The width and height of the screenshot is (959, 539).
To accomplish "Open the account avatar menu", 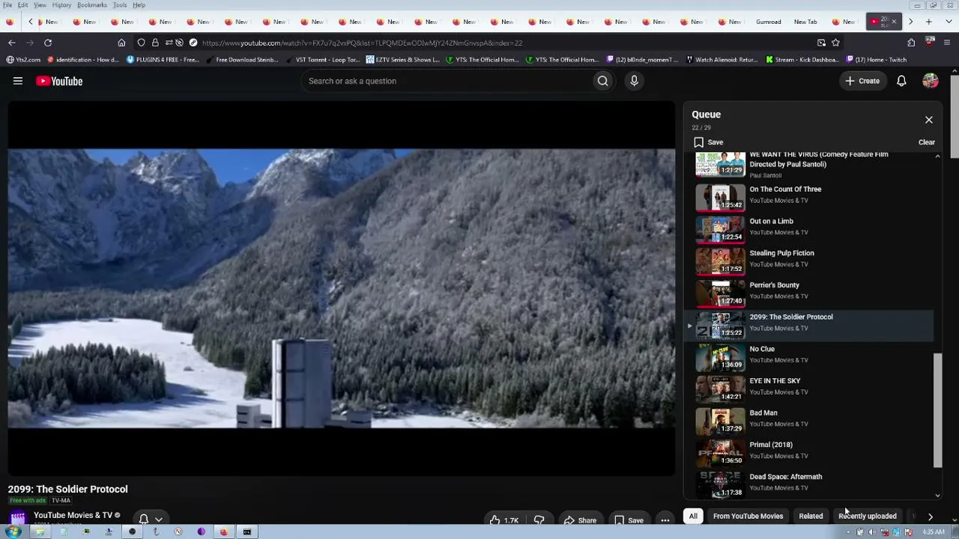I will pyautogui.click(x=931, y=81).
